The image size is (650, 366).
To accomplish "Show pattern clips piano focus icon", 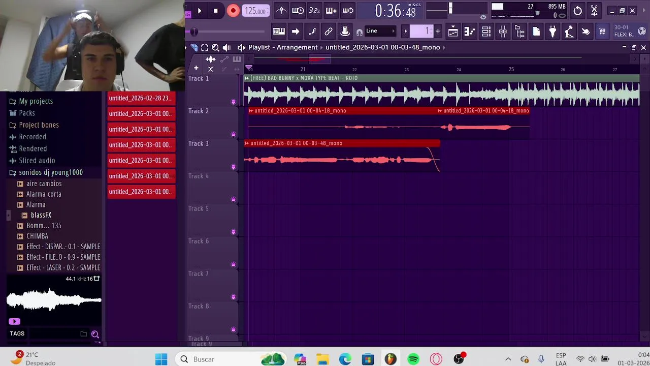I will point(237,59).
